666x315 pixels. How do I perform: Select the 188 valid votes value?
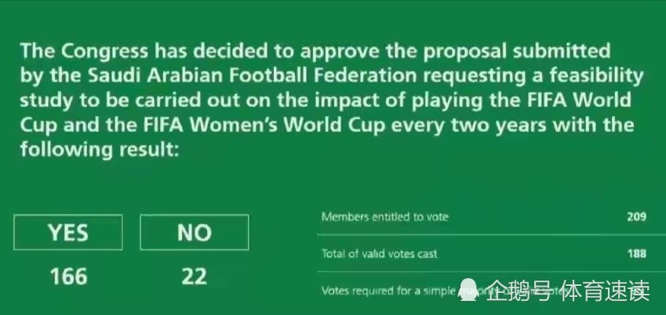pos(637,254)
